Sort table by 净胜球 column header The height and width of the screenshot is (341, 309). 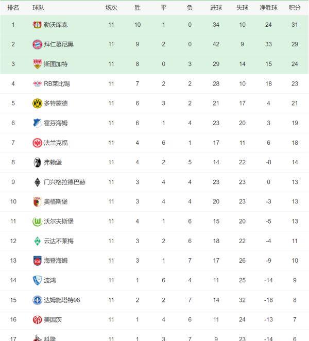click(268, 8)
